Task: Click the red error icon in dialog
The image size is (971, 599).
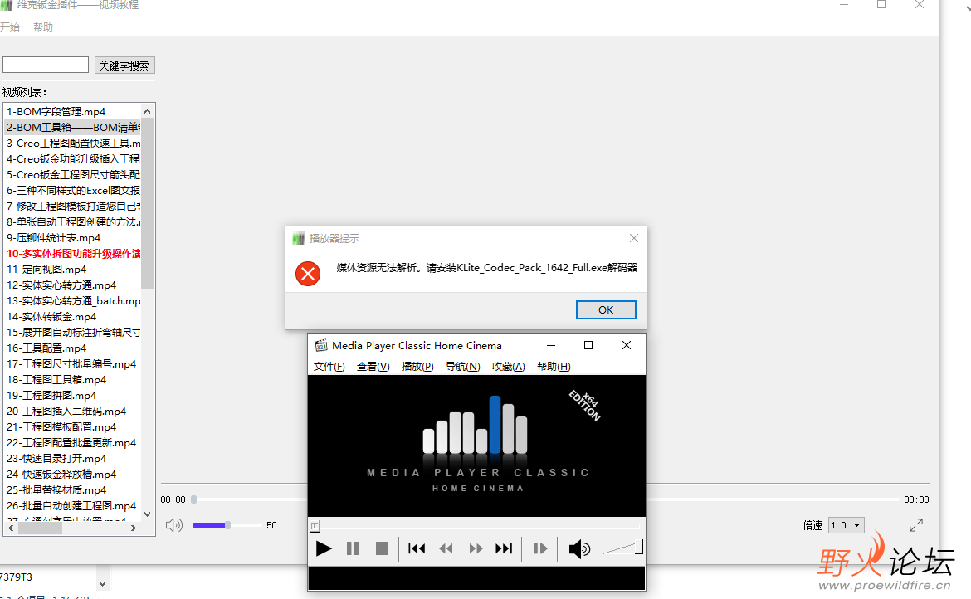Action: [x=308, y=274]
